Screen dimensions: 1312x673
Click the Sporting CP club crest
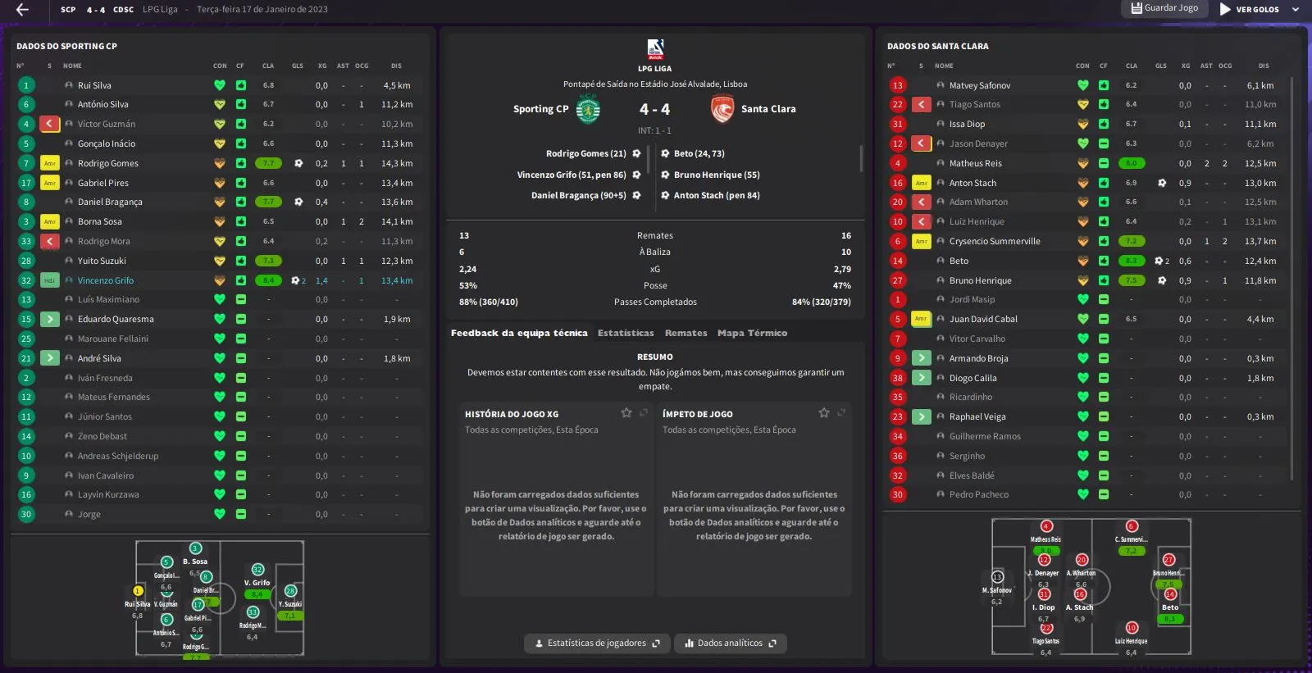click(588, 109)
